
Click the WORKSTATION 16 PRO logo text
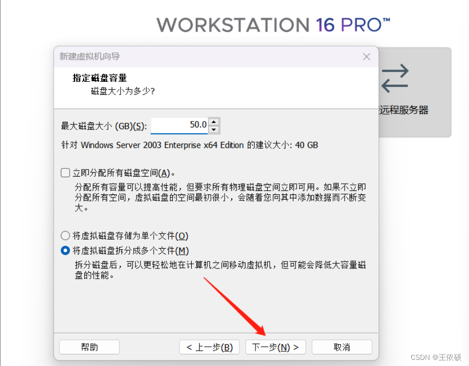[x=273, y=25]
